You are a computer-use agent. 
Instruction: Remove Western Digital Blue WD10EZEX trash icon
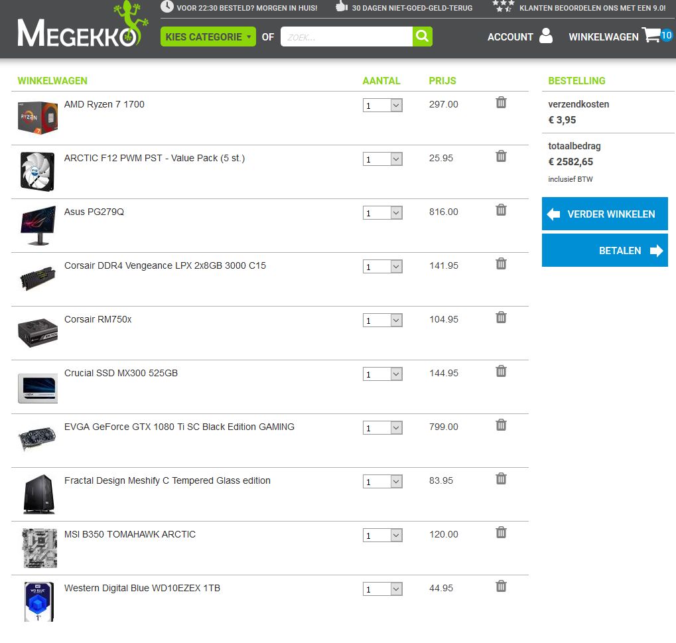click(x=501, y=586)
